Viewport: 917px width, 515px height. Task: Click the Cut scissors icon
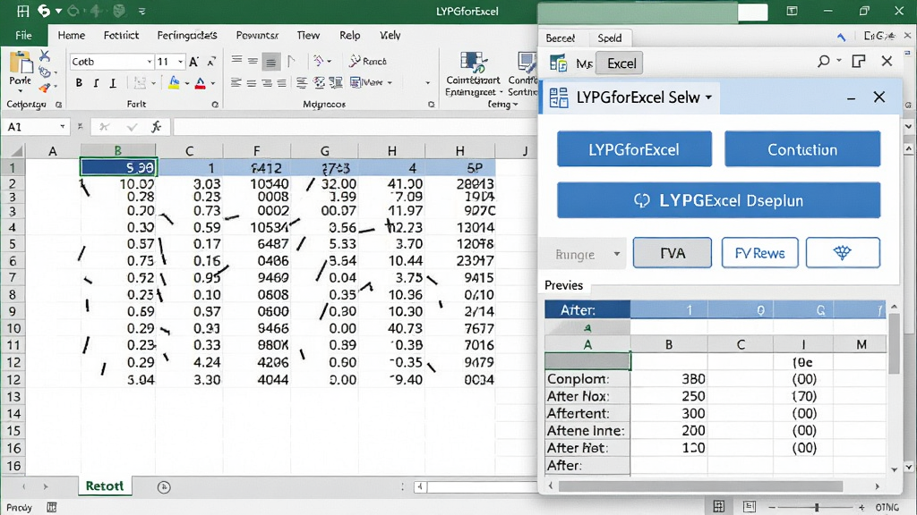click(45, 56)
